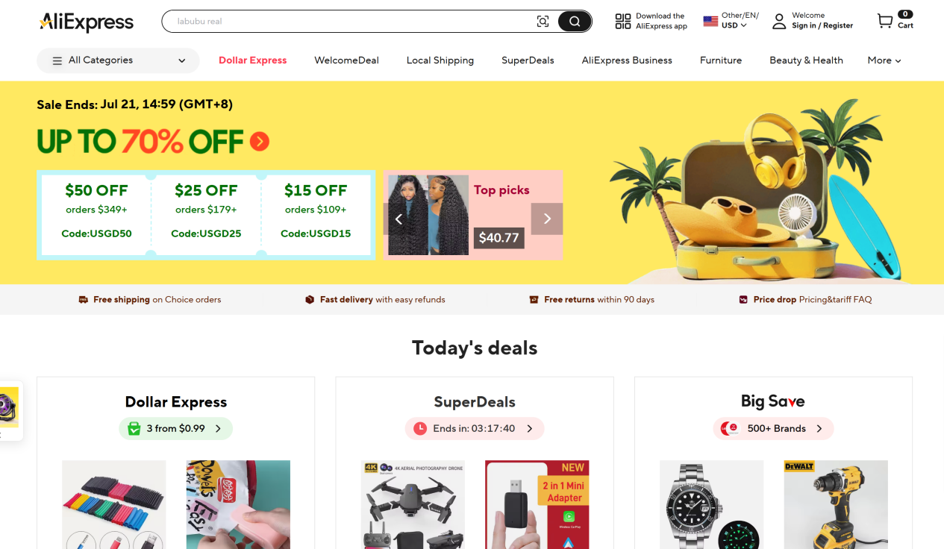Click the QR code app download icon
The width and height of the screenshot is (944, 549).
(x=622, y=21)
